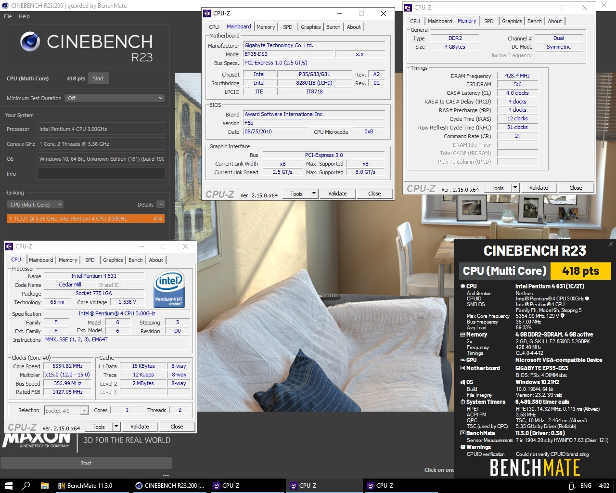
Task: Click the 418 pts yellow score badge
Action: click(x=580, y=271)
